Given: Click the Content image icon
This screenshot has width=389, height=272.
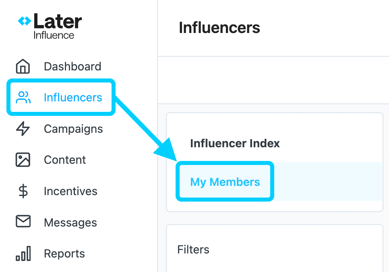Looking at the screenshot, I should click(23, 160).
